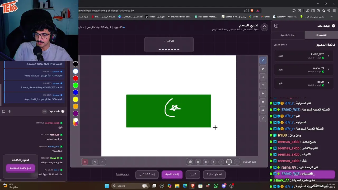Image resolution: width=338 pixels, height=190 pixels.
Task: Open the Download Free Sou... bookmark
Action: coord(179,17)
